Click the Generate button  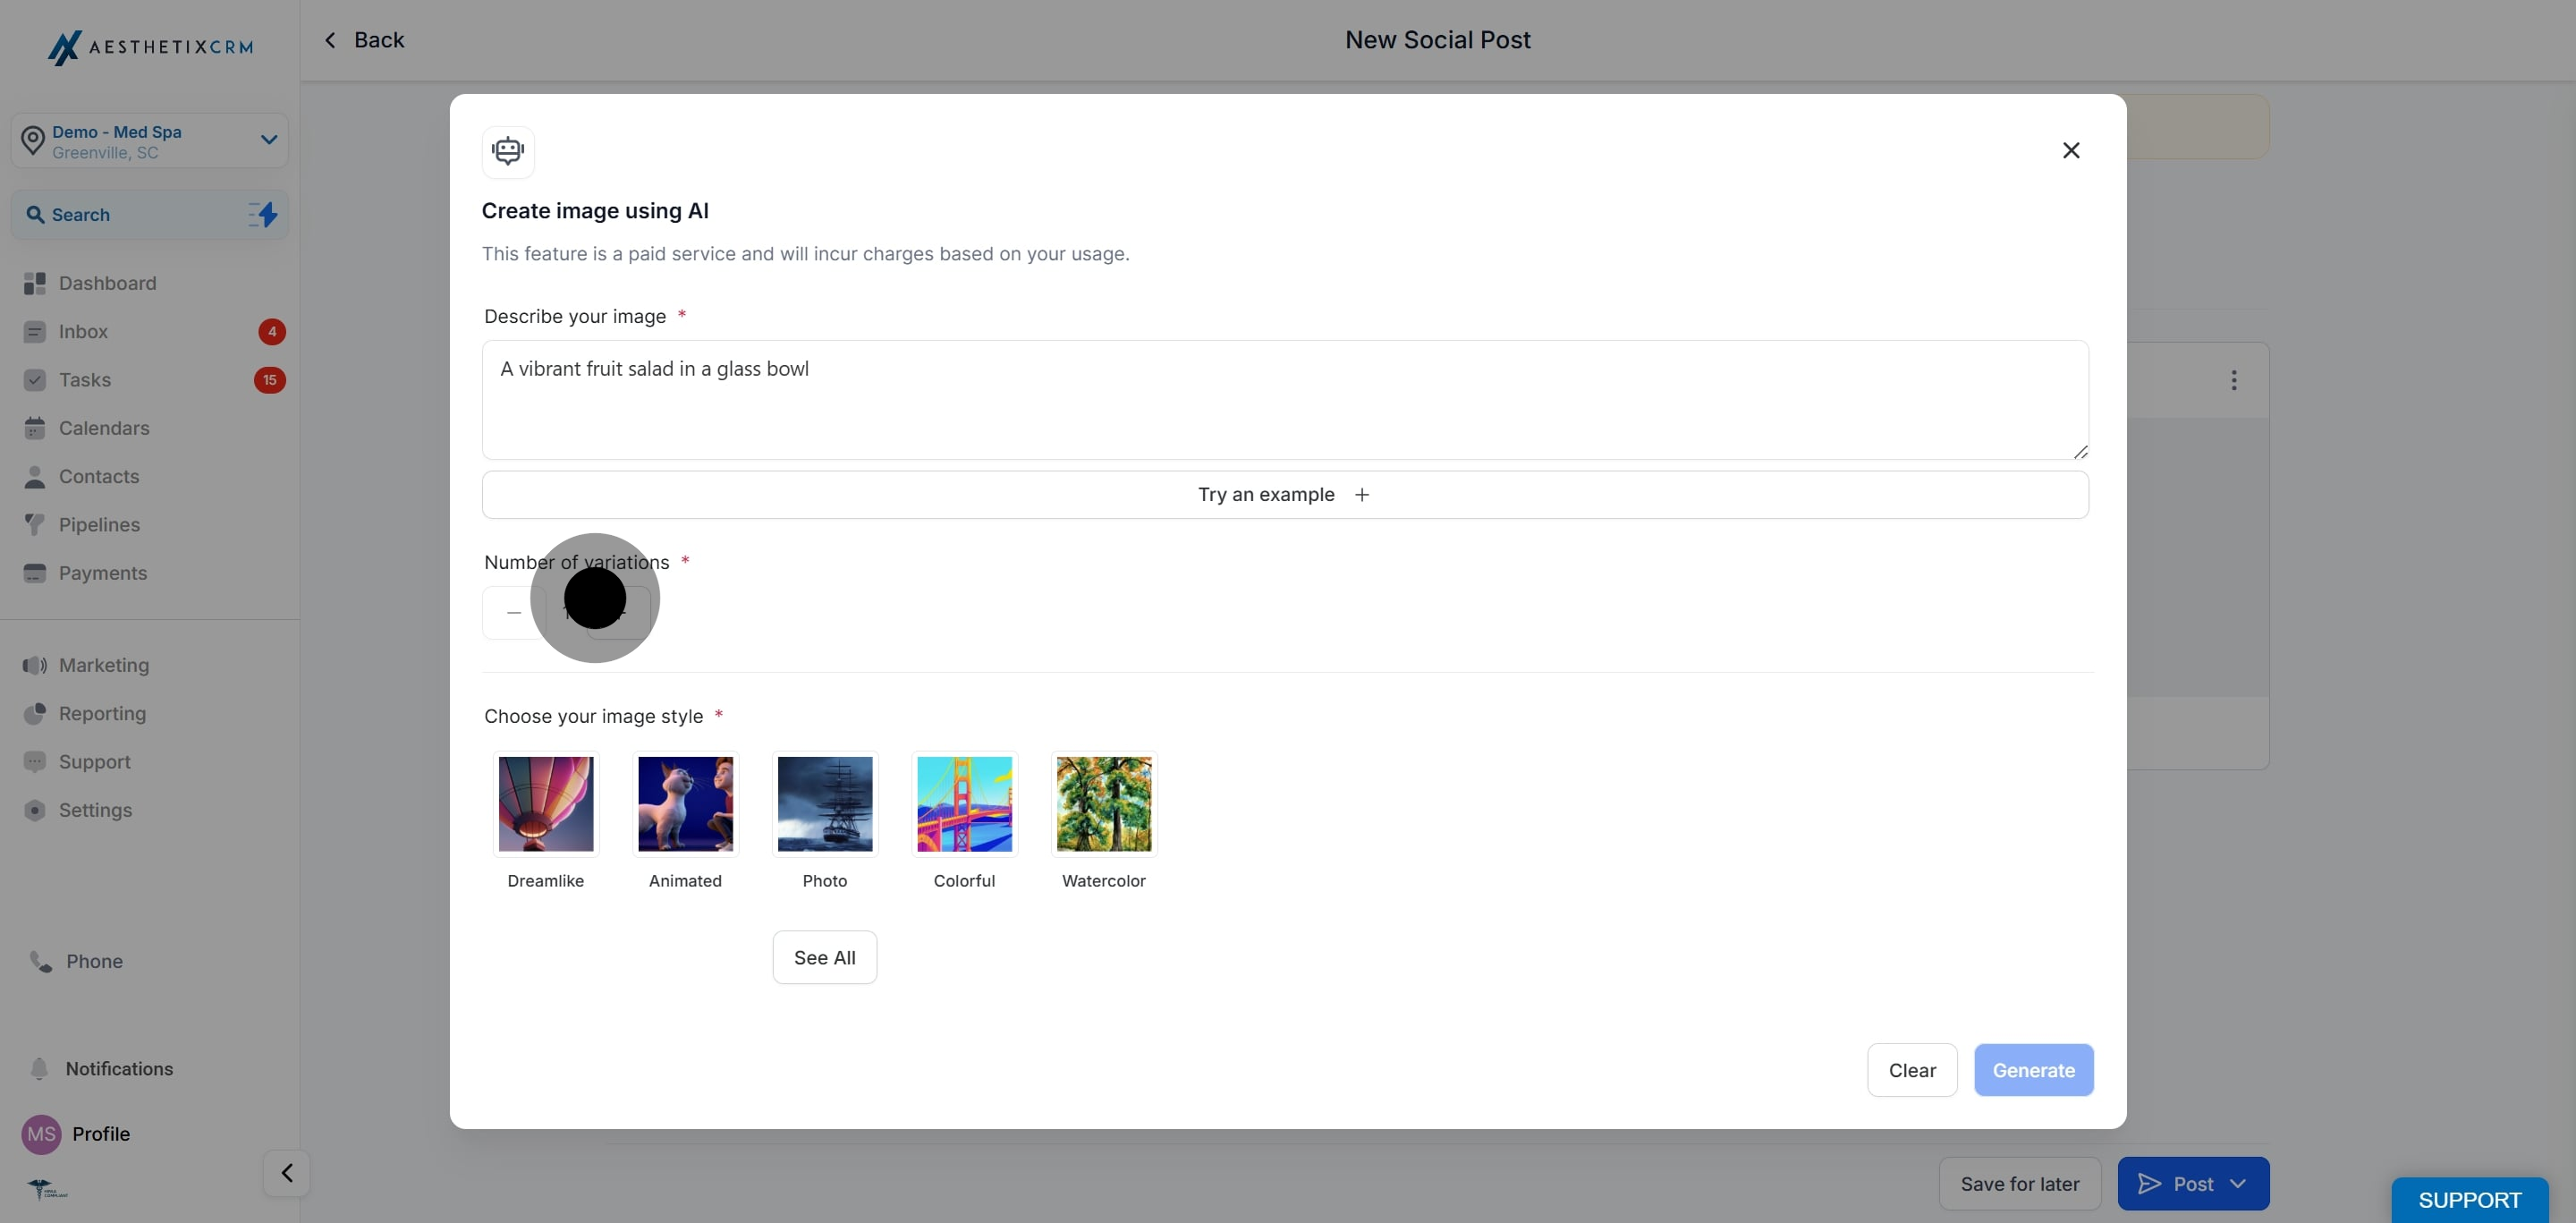tap(2032, 1070)
